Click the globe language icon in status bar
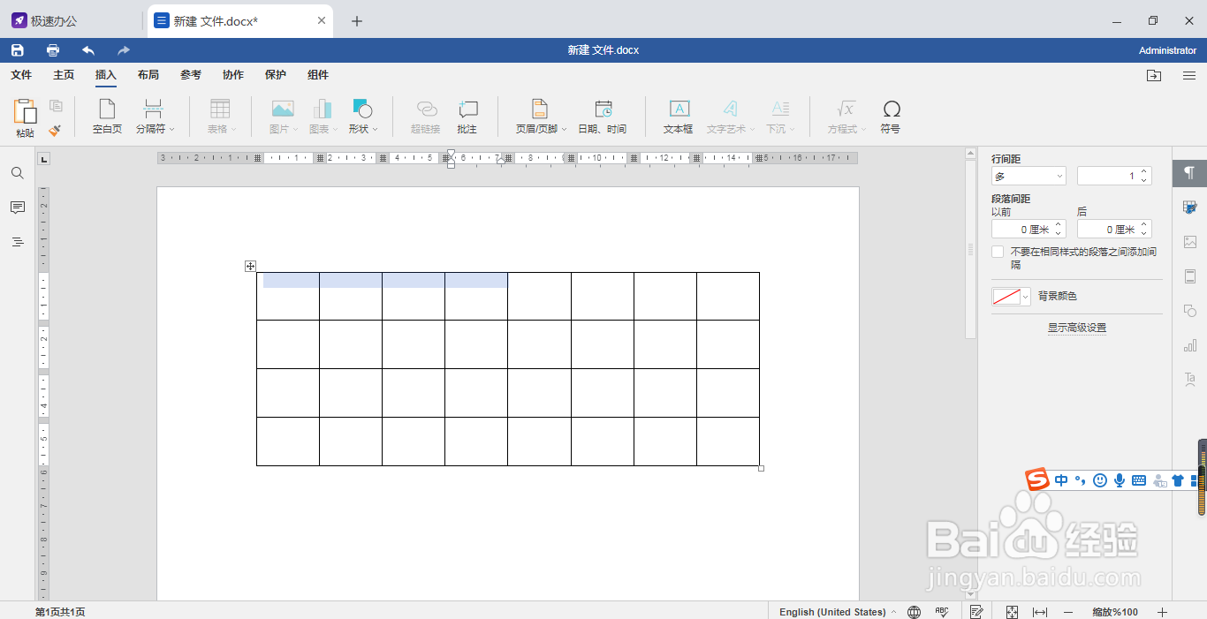 click(x=915, y=612)
